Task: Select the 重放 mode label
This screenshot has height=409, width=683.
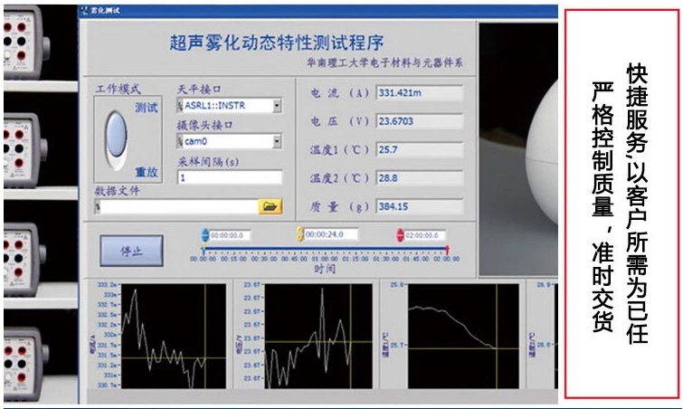Action: [147, 172]
